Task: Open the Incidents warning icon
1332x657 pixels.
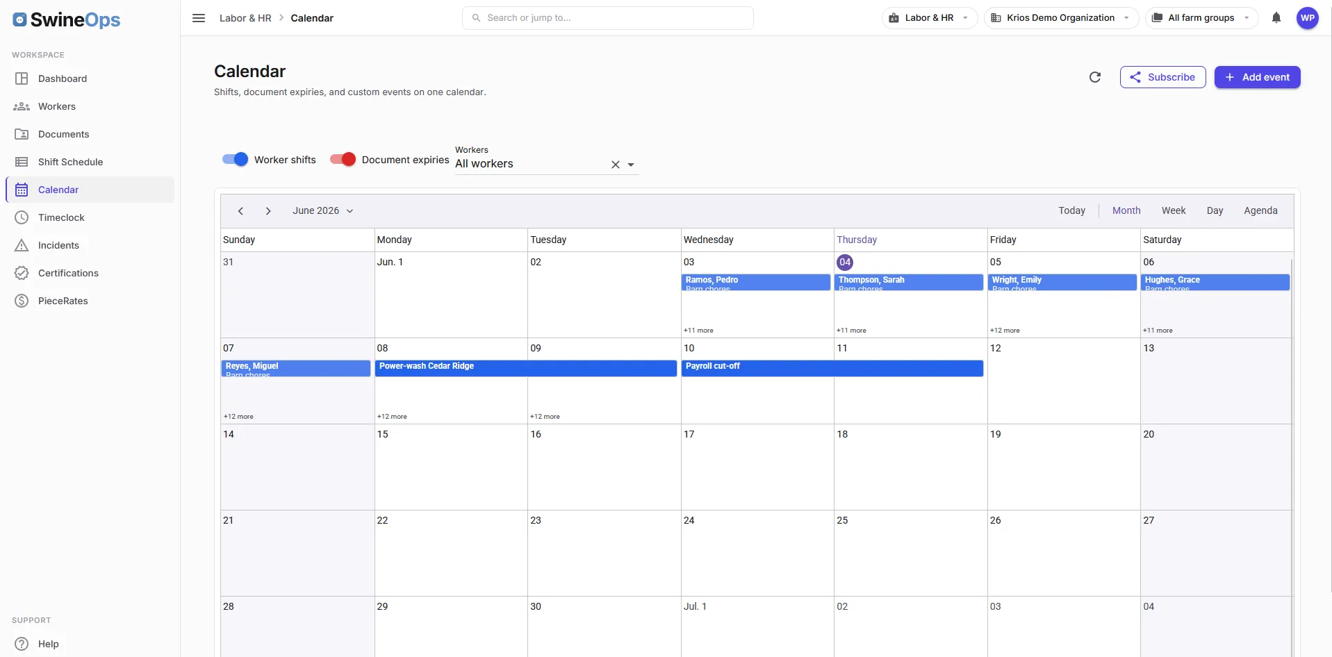Action: [x=22, y=245]
